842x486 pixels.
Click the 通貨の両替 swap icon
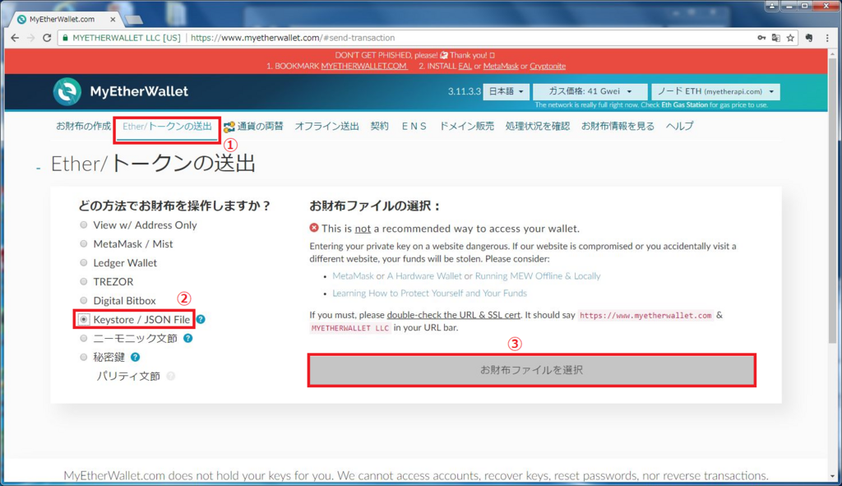[229, 127]
